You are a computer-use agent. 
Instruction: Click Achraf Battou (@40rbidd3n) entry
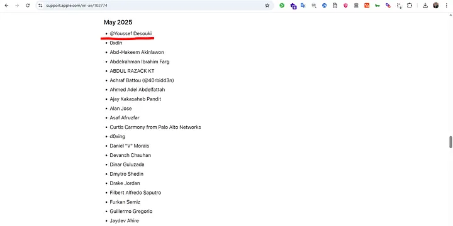pos(142,80)
